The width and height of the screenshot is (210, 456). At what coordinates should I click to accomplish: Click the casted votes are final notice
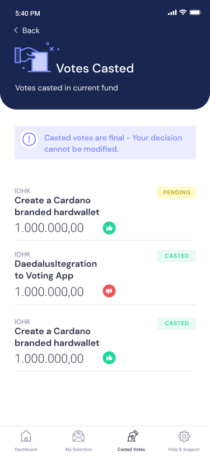tap(105, 143)
